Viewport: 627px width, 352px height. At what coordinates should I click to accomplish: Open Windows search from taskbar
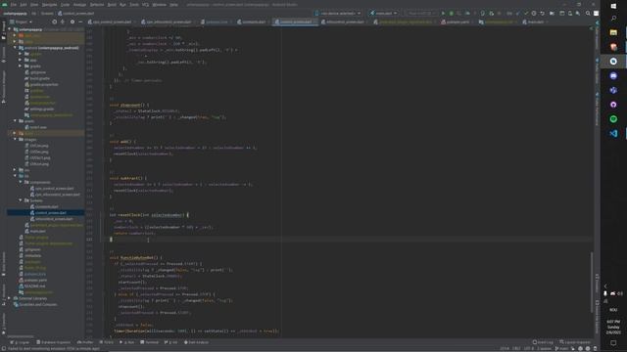613,19
